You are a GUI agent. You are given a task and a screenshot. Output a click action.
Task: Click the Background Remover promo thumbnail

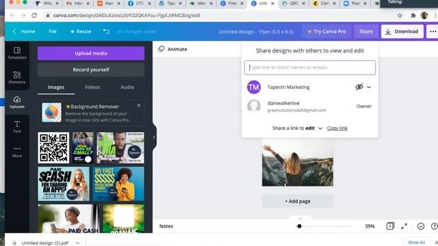click(x=52, y=112)
